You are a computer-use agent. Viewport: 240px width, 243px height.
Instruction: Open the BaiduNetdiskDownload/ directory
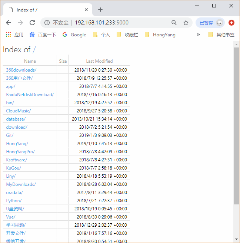[x=30, y=95]
